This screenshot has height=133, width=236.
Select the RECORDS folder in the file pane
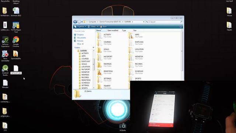[x=135, y=65]
